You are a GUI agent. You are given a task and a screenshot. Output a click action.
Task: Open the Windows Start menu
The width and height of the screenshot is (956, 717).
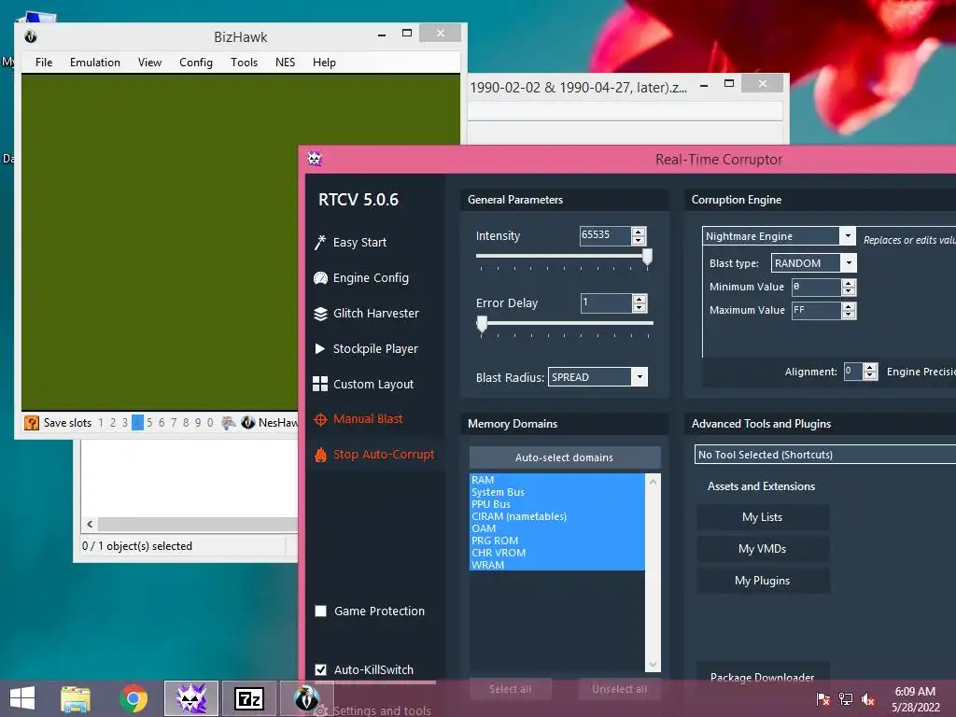(22, 698)
